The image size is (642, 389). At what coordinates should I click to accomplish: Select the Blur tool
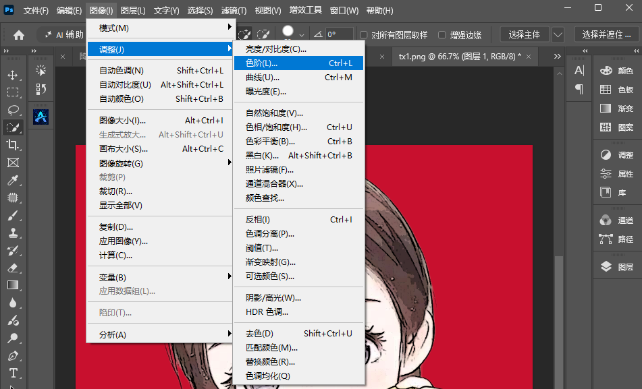13,303
